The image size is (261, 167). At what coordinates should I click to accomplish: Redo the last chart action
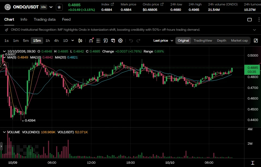click(138, 41)
